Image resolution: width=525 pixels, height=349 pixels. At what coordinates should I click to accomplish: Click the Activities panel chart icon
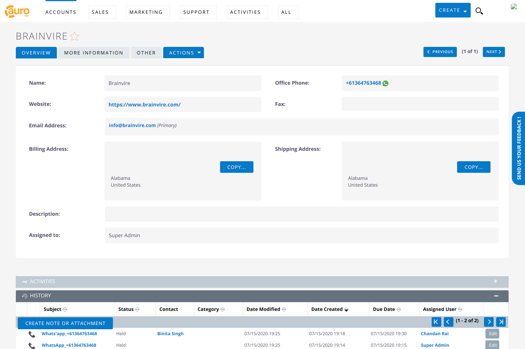point(25,282)
